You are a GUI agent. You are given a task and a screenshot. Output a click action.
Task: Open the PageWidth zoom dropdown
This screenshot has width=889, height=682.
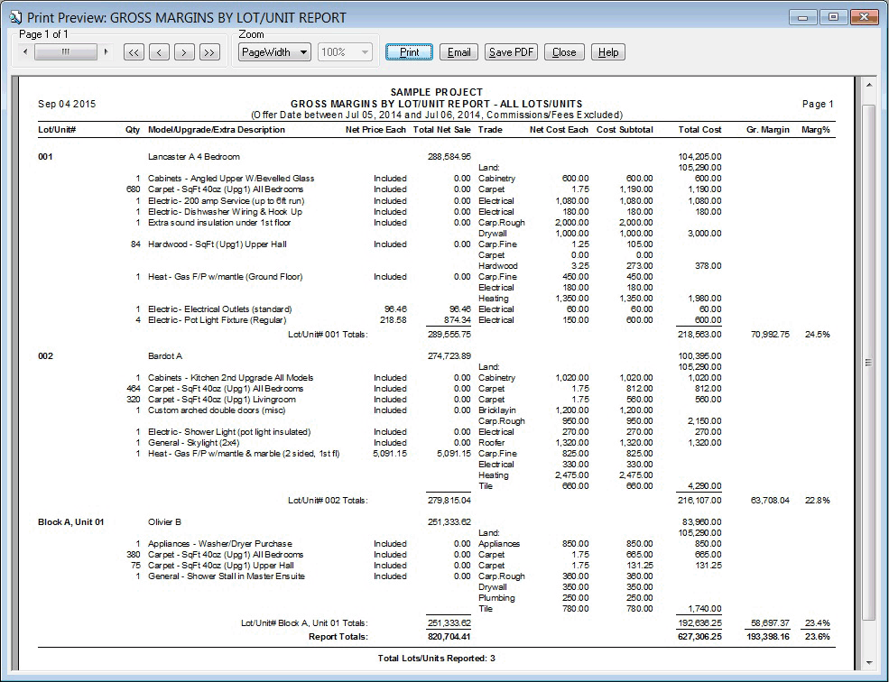click(x=274, y=52)
